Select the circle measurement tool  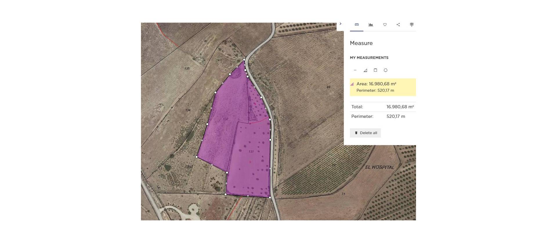(x=385, y=70)
